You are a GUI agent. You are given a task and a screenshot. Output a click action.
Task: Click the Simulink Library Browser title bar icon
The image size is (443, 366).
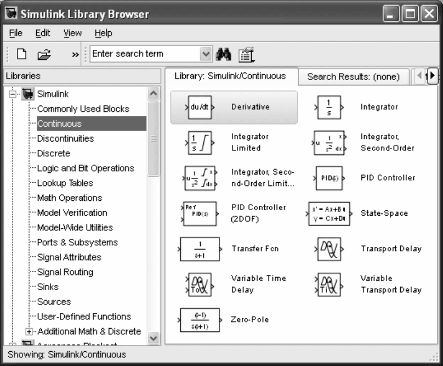(12, 13)
